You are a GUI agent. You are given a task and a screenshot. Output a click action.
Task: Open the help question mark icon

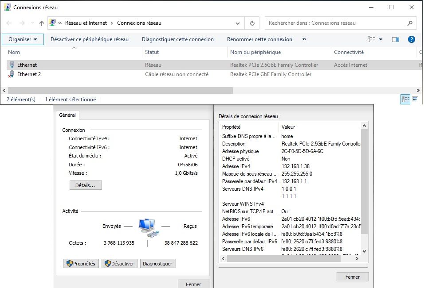411,39
